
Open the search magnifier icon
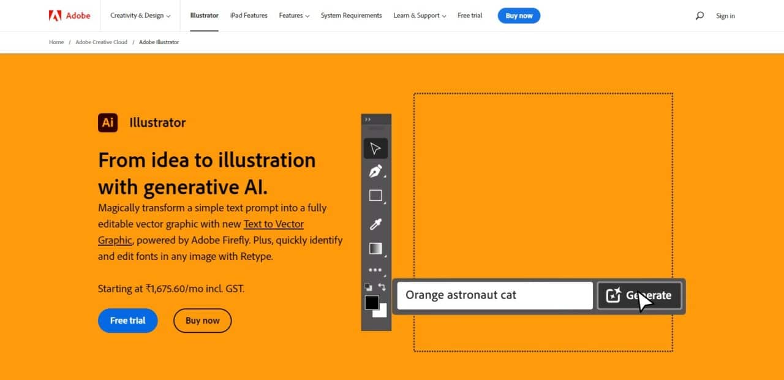click(x=699, y=16)
